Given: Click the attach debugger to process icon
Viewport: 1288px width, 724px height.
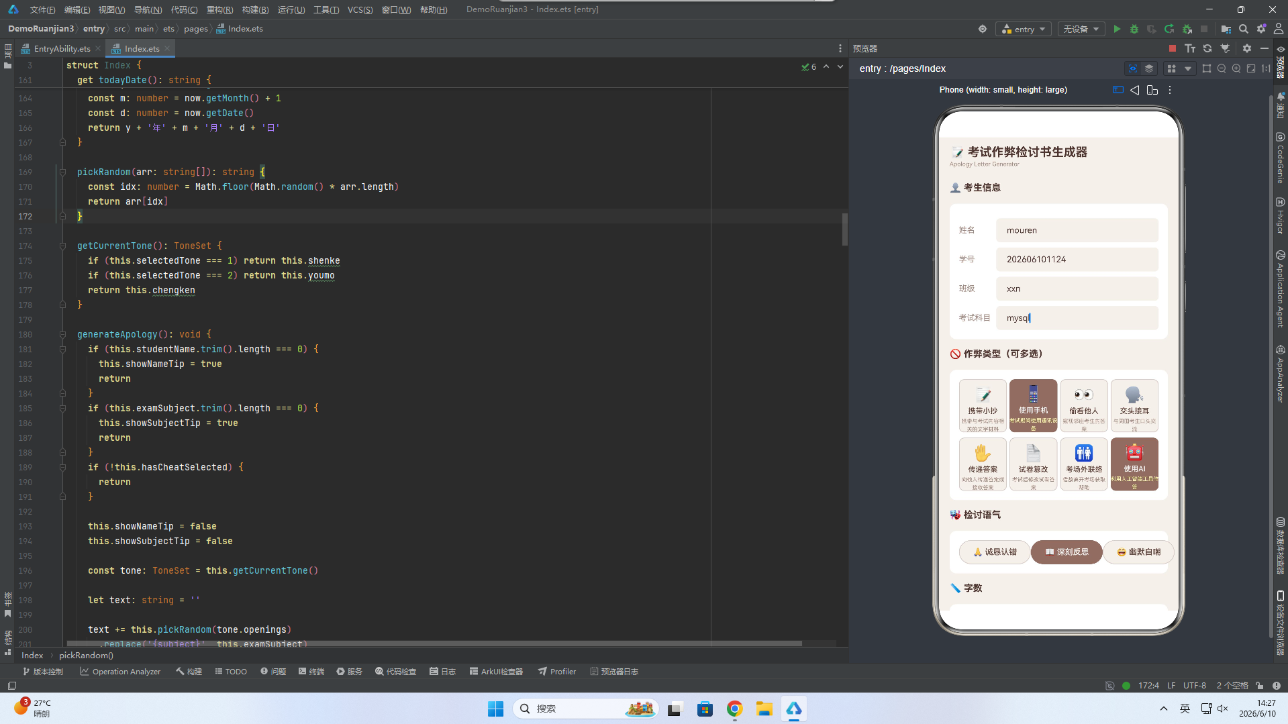Looking at the screenshot, I should pos(1187,29).
